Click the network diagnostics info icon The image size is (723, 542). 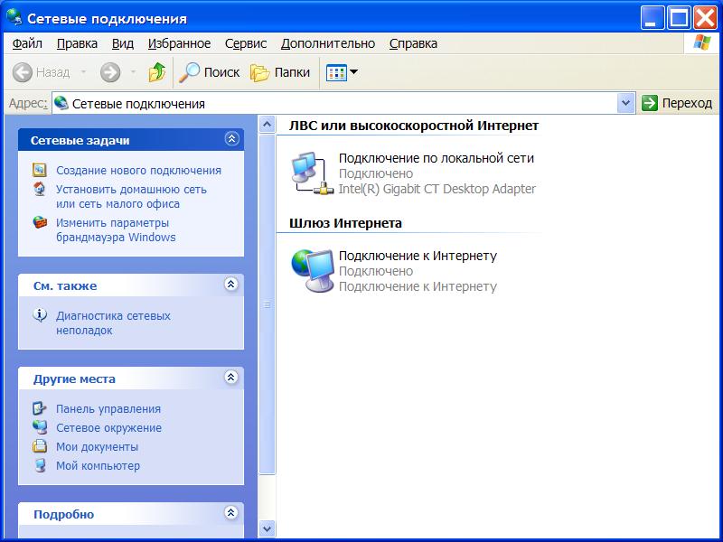40,315
